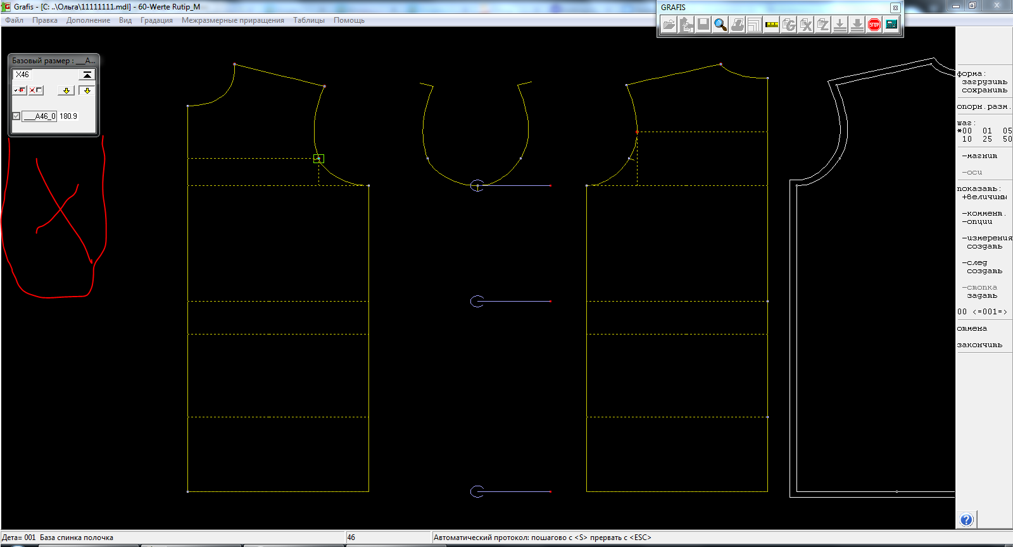The image size is (1013, 547).
Task: Click the right yellow down arrow button
Action: coord(87,90)
